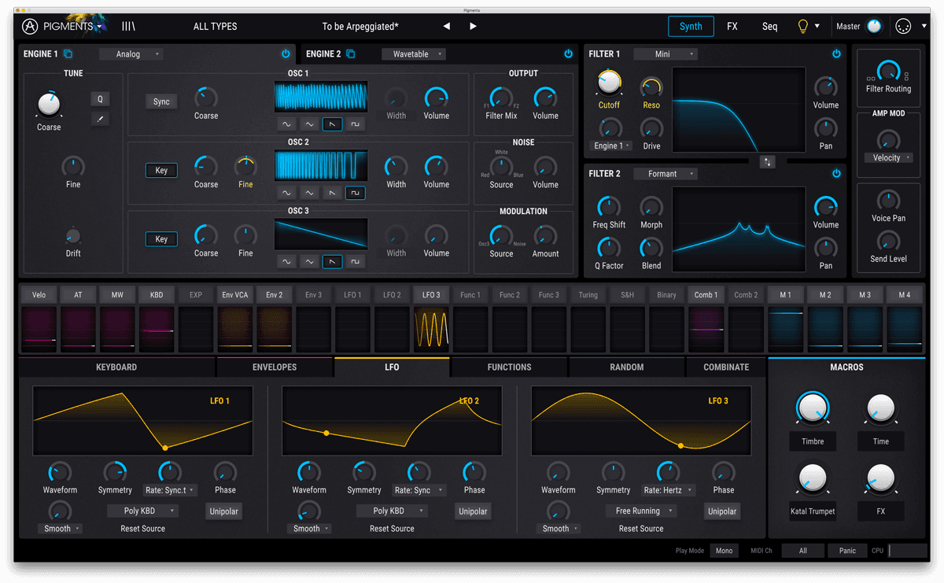The image size is (944, 583).
Task: Open the MIDI settings icon at top right
Action: [x=904, y=26]
